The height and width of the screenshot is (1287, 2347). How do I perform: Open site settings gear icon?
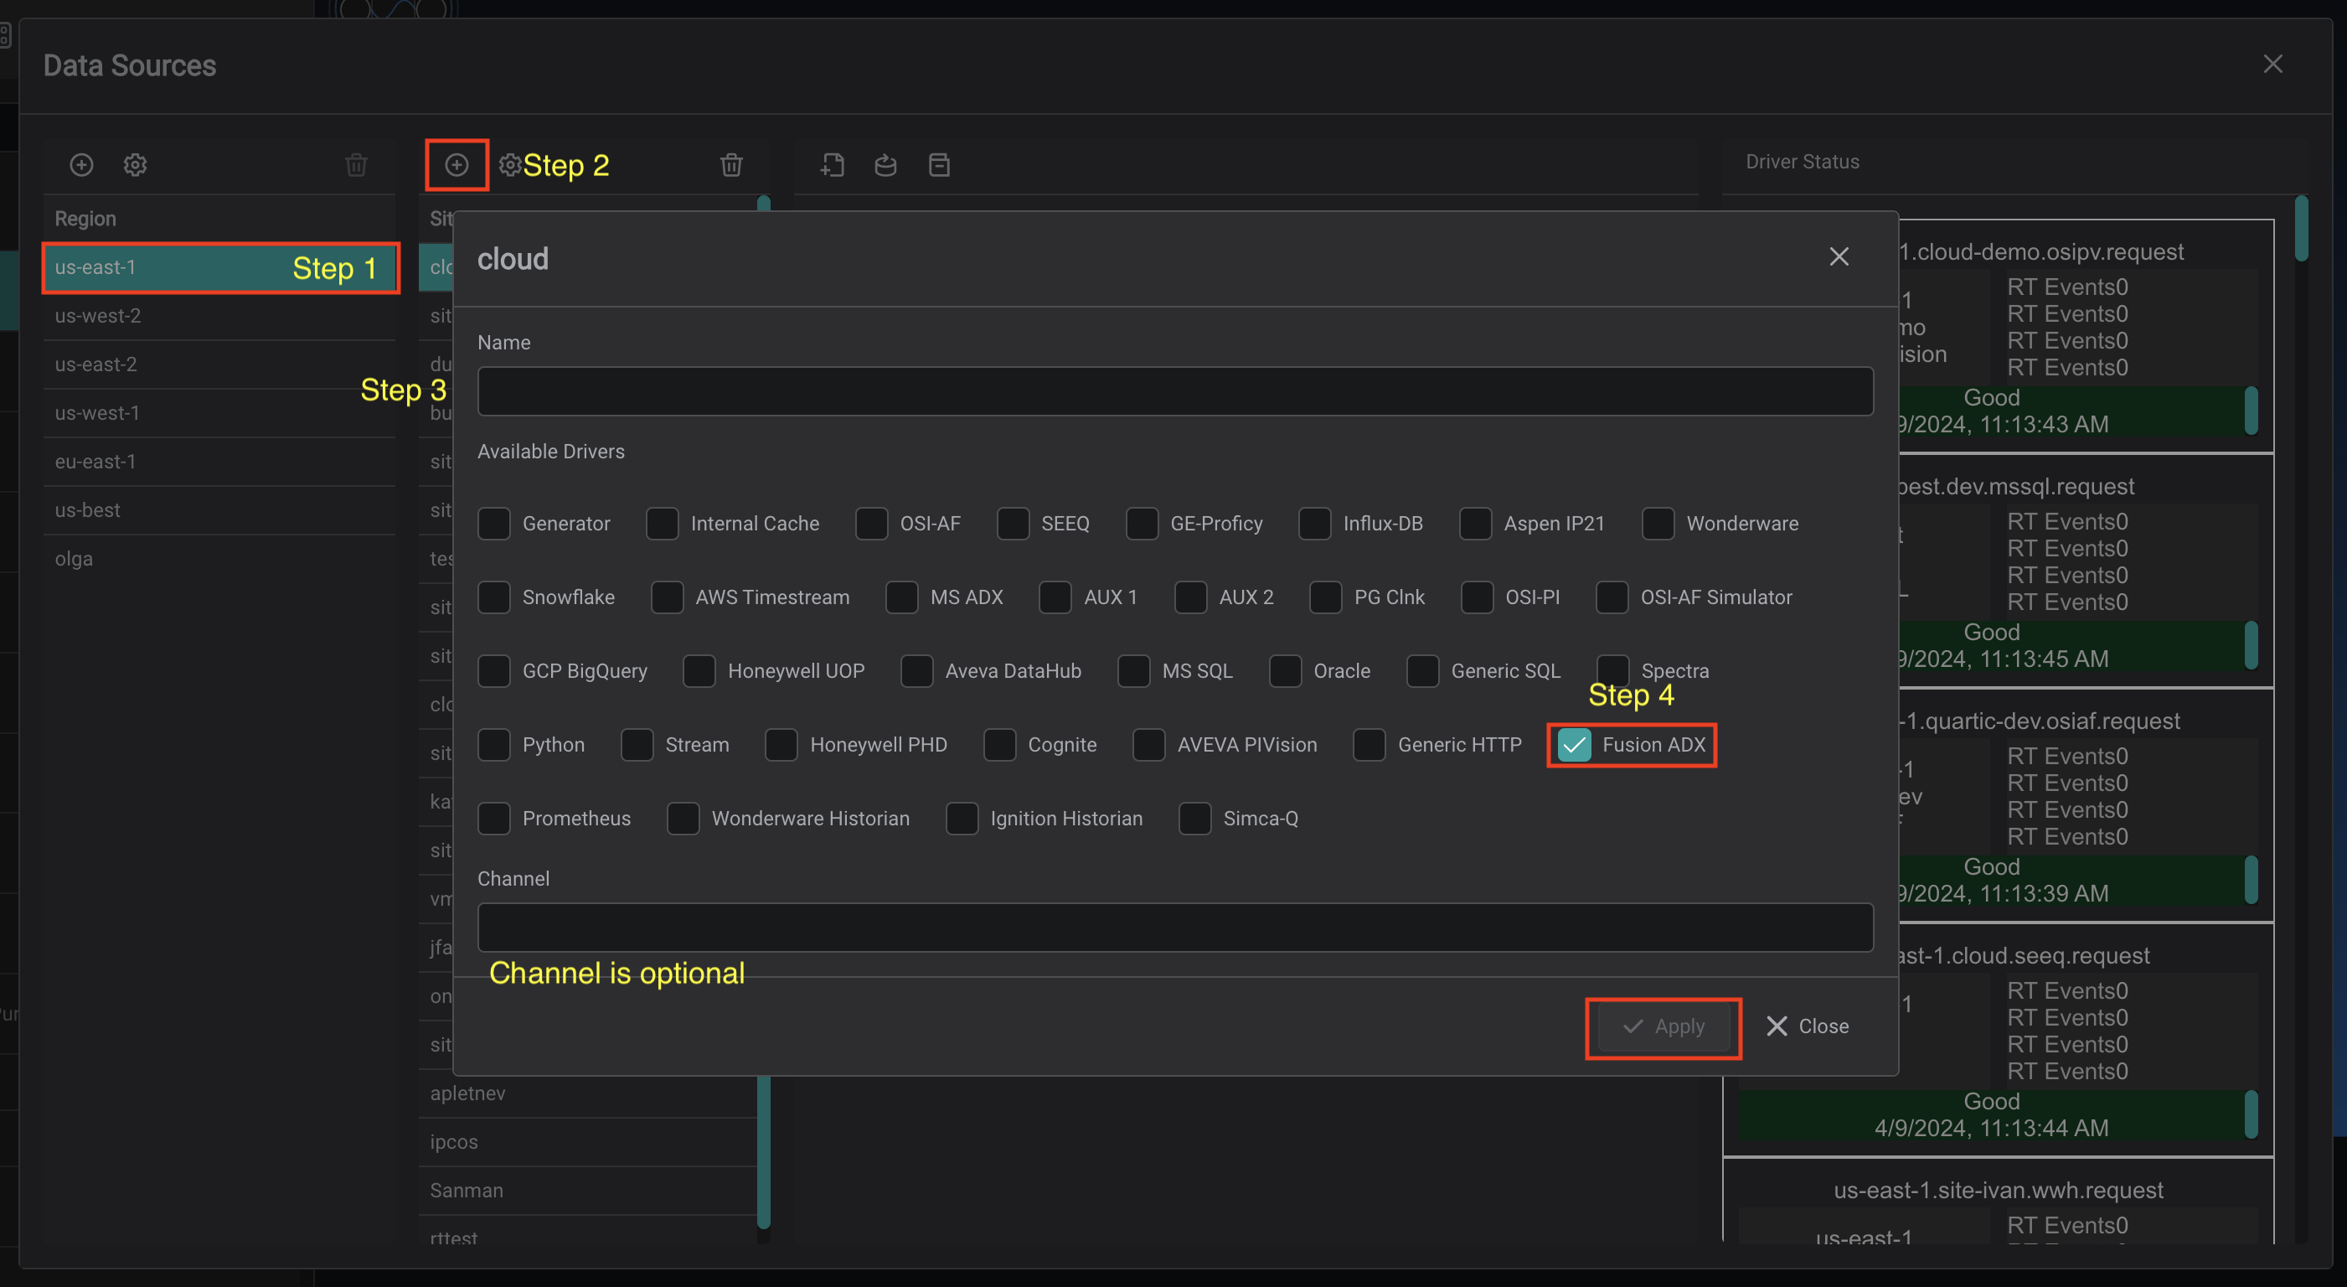pyautogui.click(x=509, y=165)
